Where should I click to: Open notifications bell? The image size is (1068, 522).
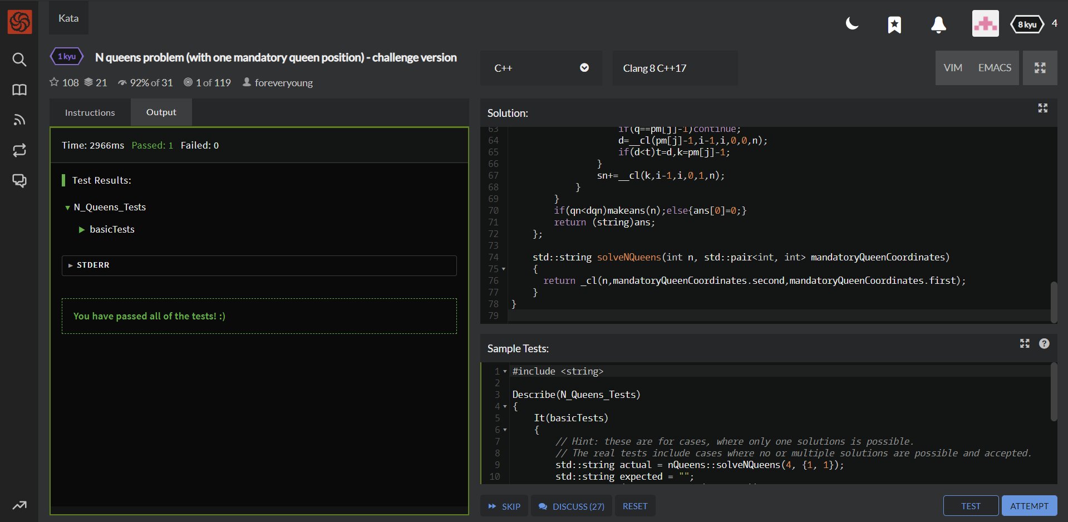[x=938, y=24]
